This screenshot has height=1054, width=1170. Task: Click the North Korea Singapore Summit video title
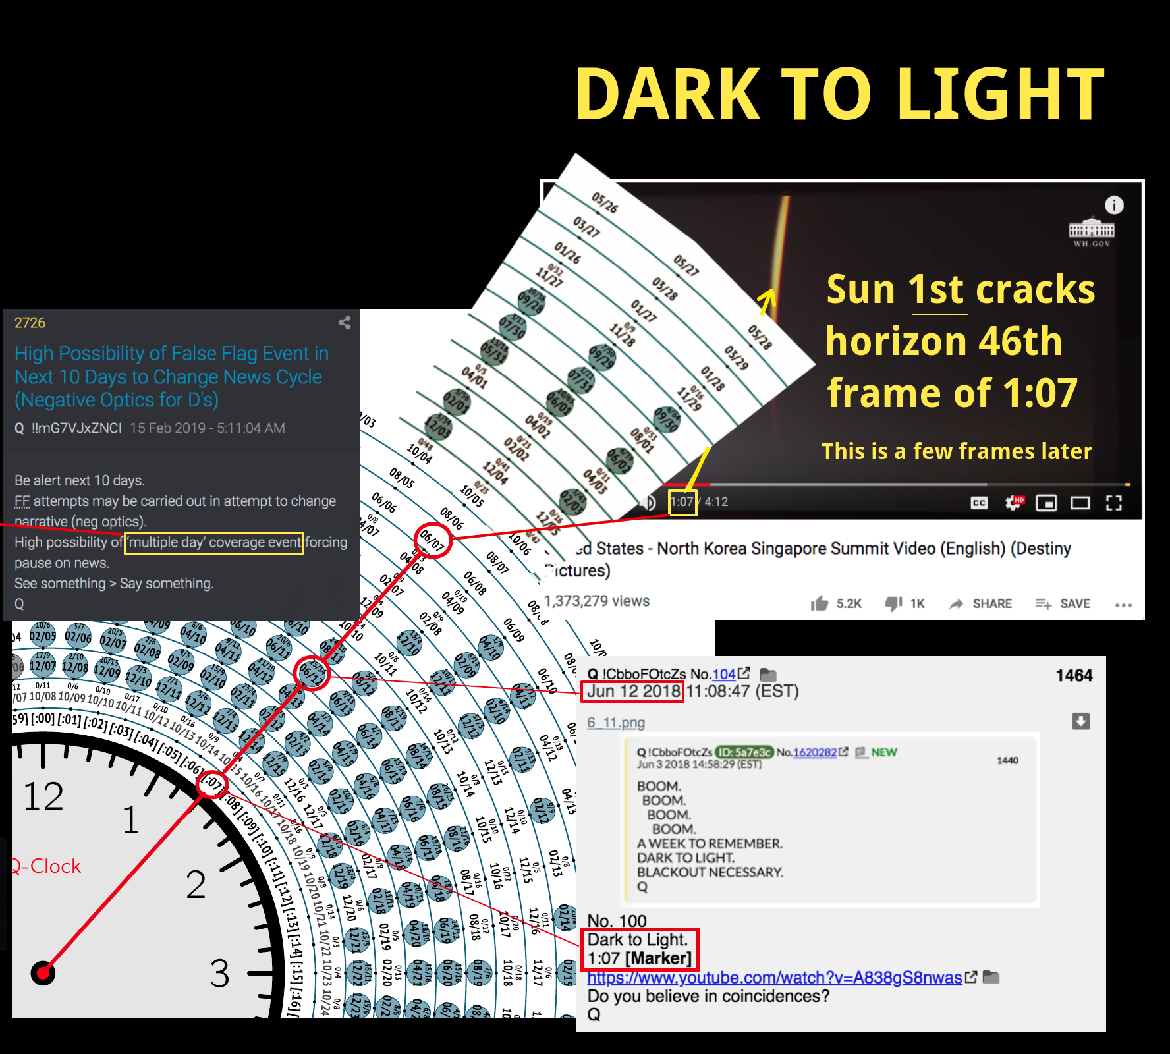click(808, 559)
